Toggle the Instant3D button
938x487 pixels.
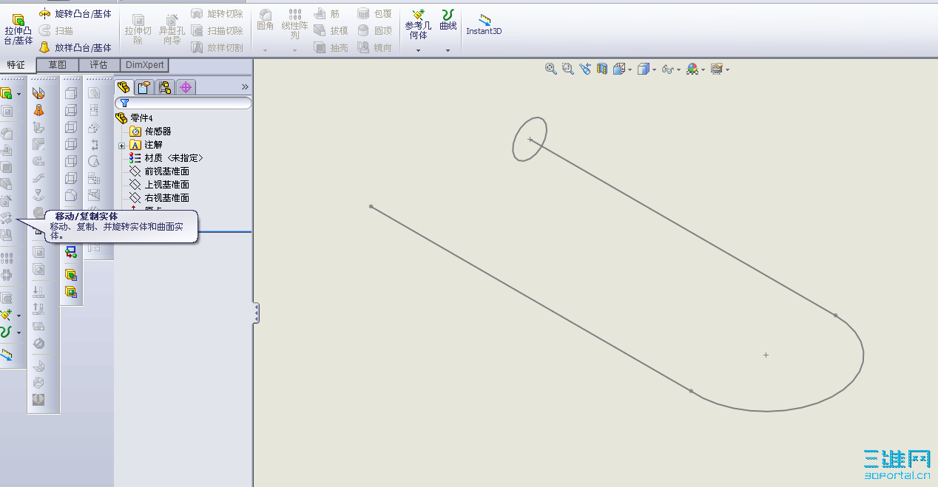(484, 24)
